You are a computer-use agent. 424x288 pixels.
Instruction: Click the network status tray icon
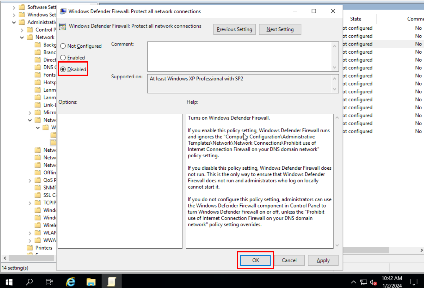pyautogui.click(x=364, y=282)
